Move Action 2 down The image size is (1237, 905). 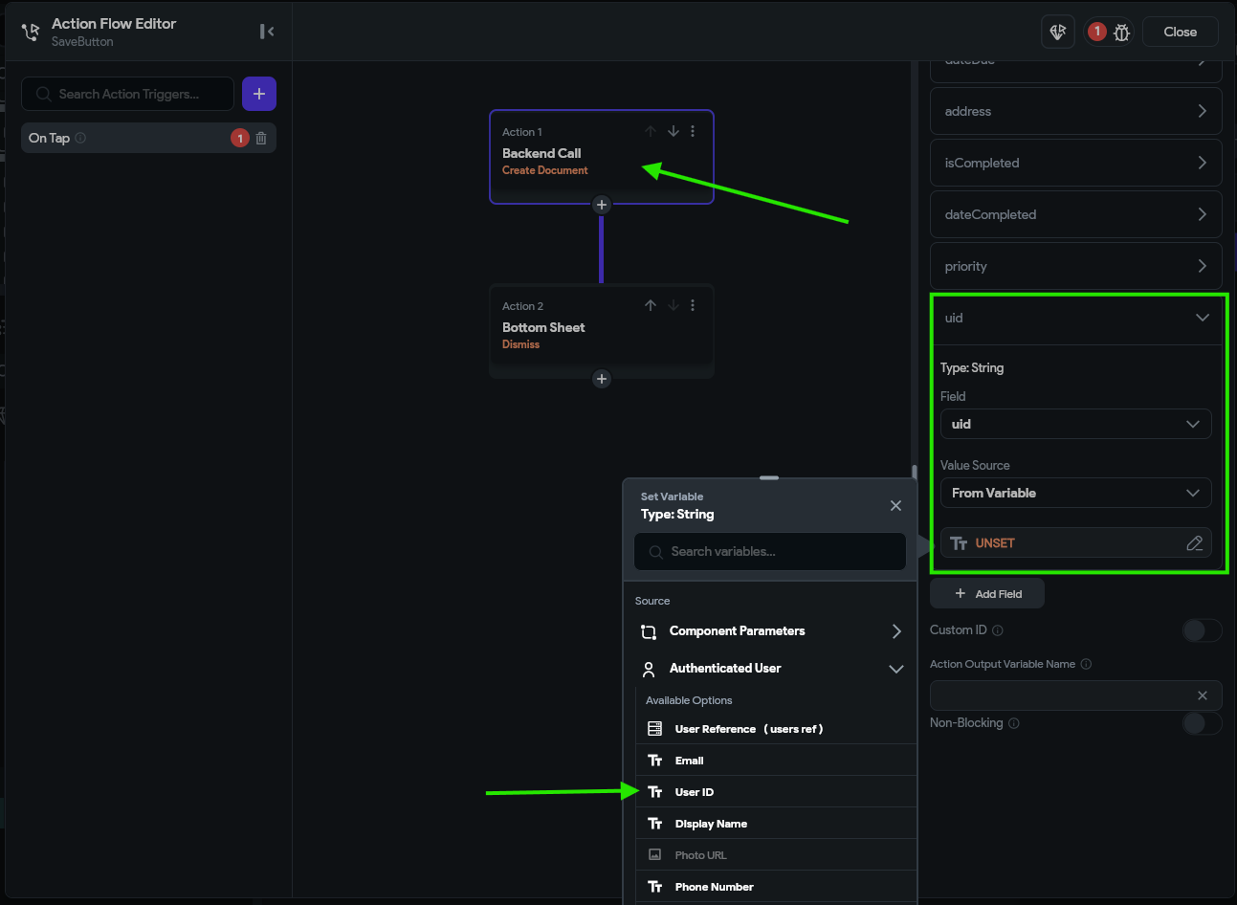[674, 305]
